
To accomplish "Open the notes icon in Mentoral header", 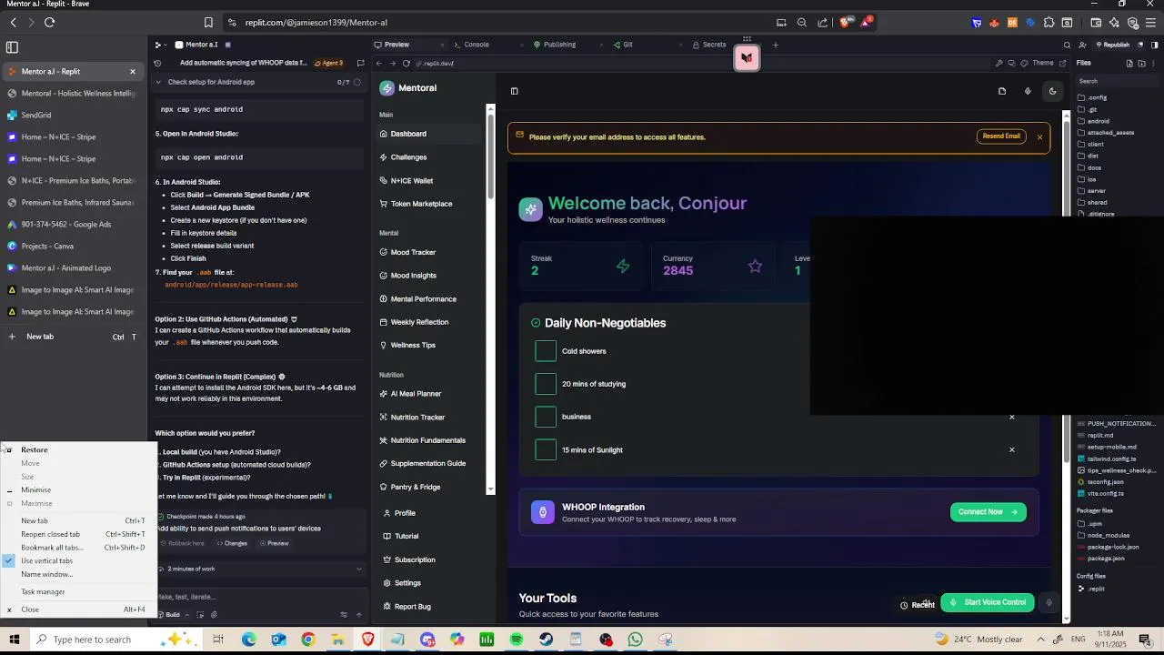I will tap(1002, 91).
